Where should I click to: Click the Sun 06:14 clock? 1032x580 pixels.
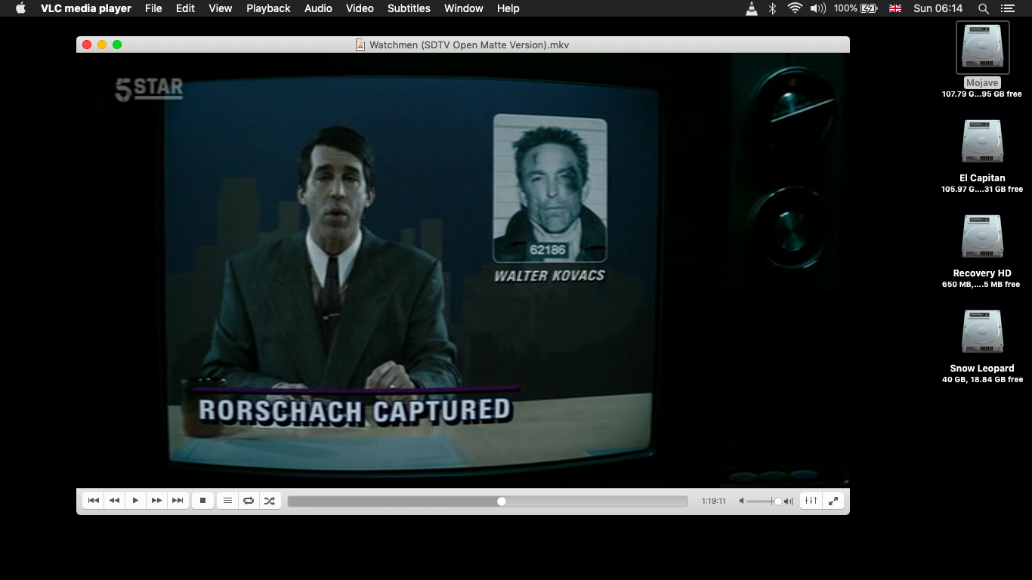(x=938, y=8)
